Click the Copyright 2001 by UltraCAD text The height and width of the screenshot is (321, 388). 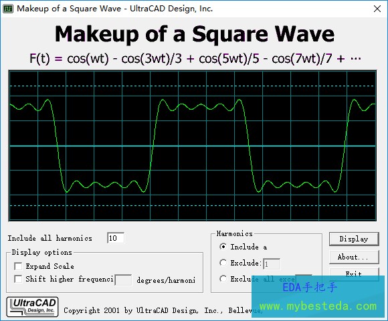(x=163, y=310)
